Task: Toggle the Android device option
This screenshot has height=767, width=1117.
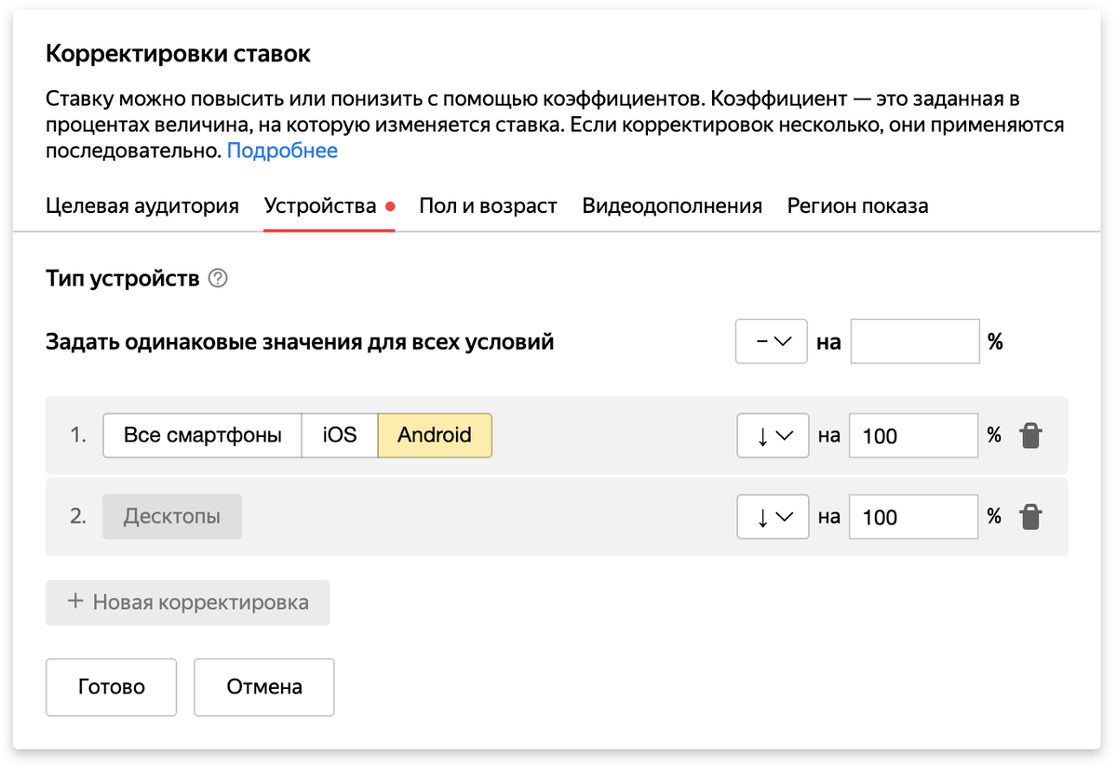Action: [435, 435]
